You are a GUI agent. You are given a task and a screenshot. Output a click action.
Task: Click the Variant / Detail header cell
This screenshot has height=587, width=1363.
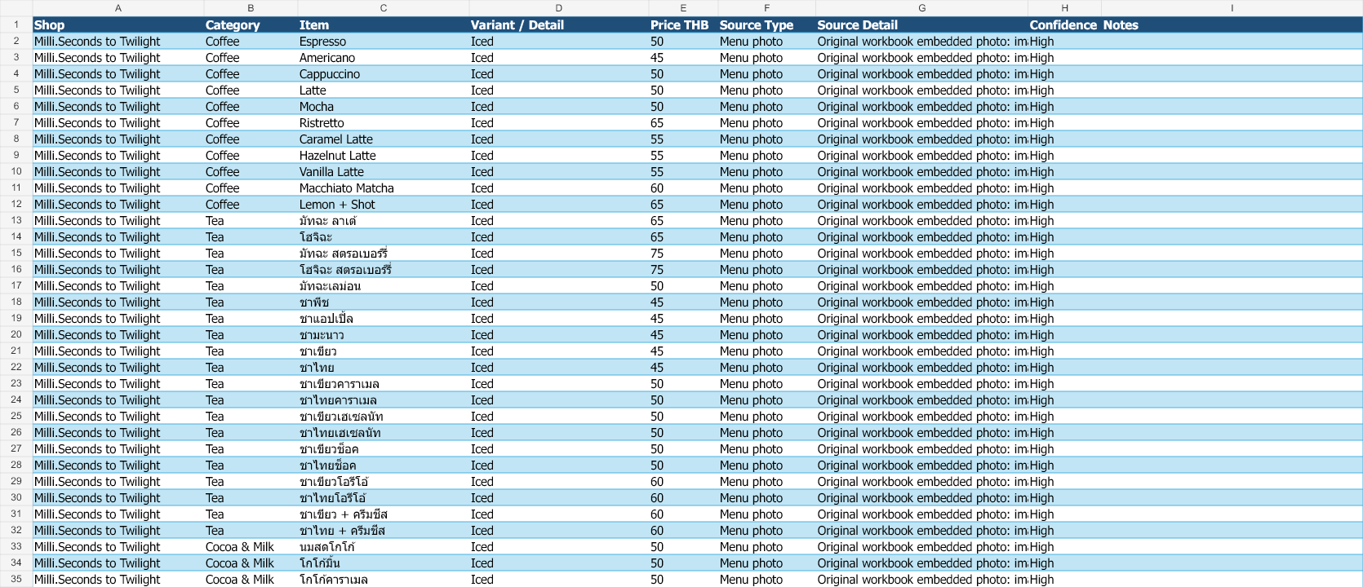[x=559, y=25]
